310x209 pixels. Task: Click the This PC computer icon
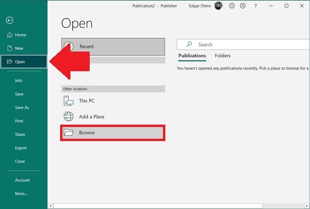point(69,101)
